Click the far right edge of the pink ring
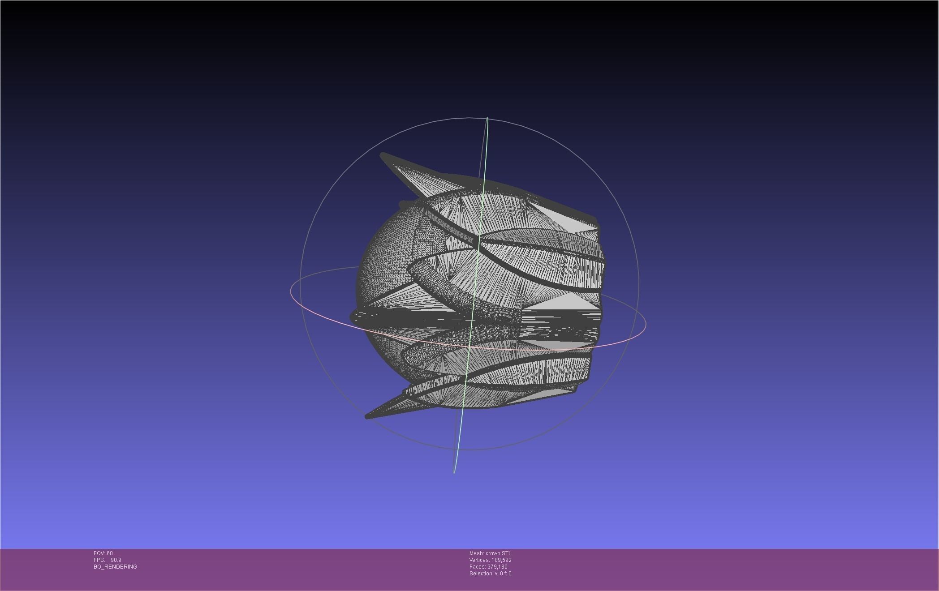 coord(646,323)
